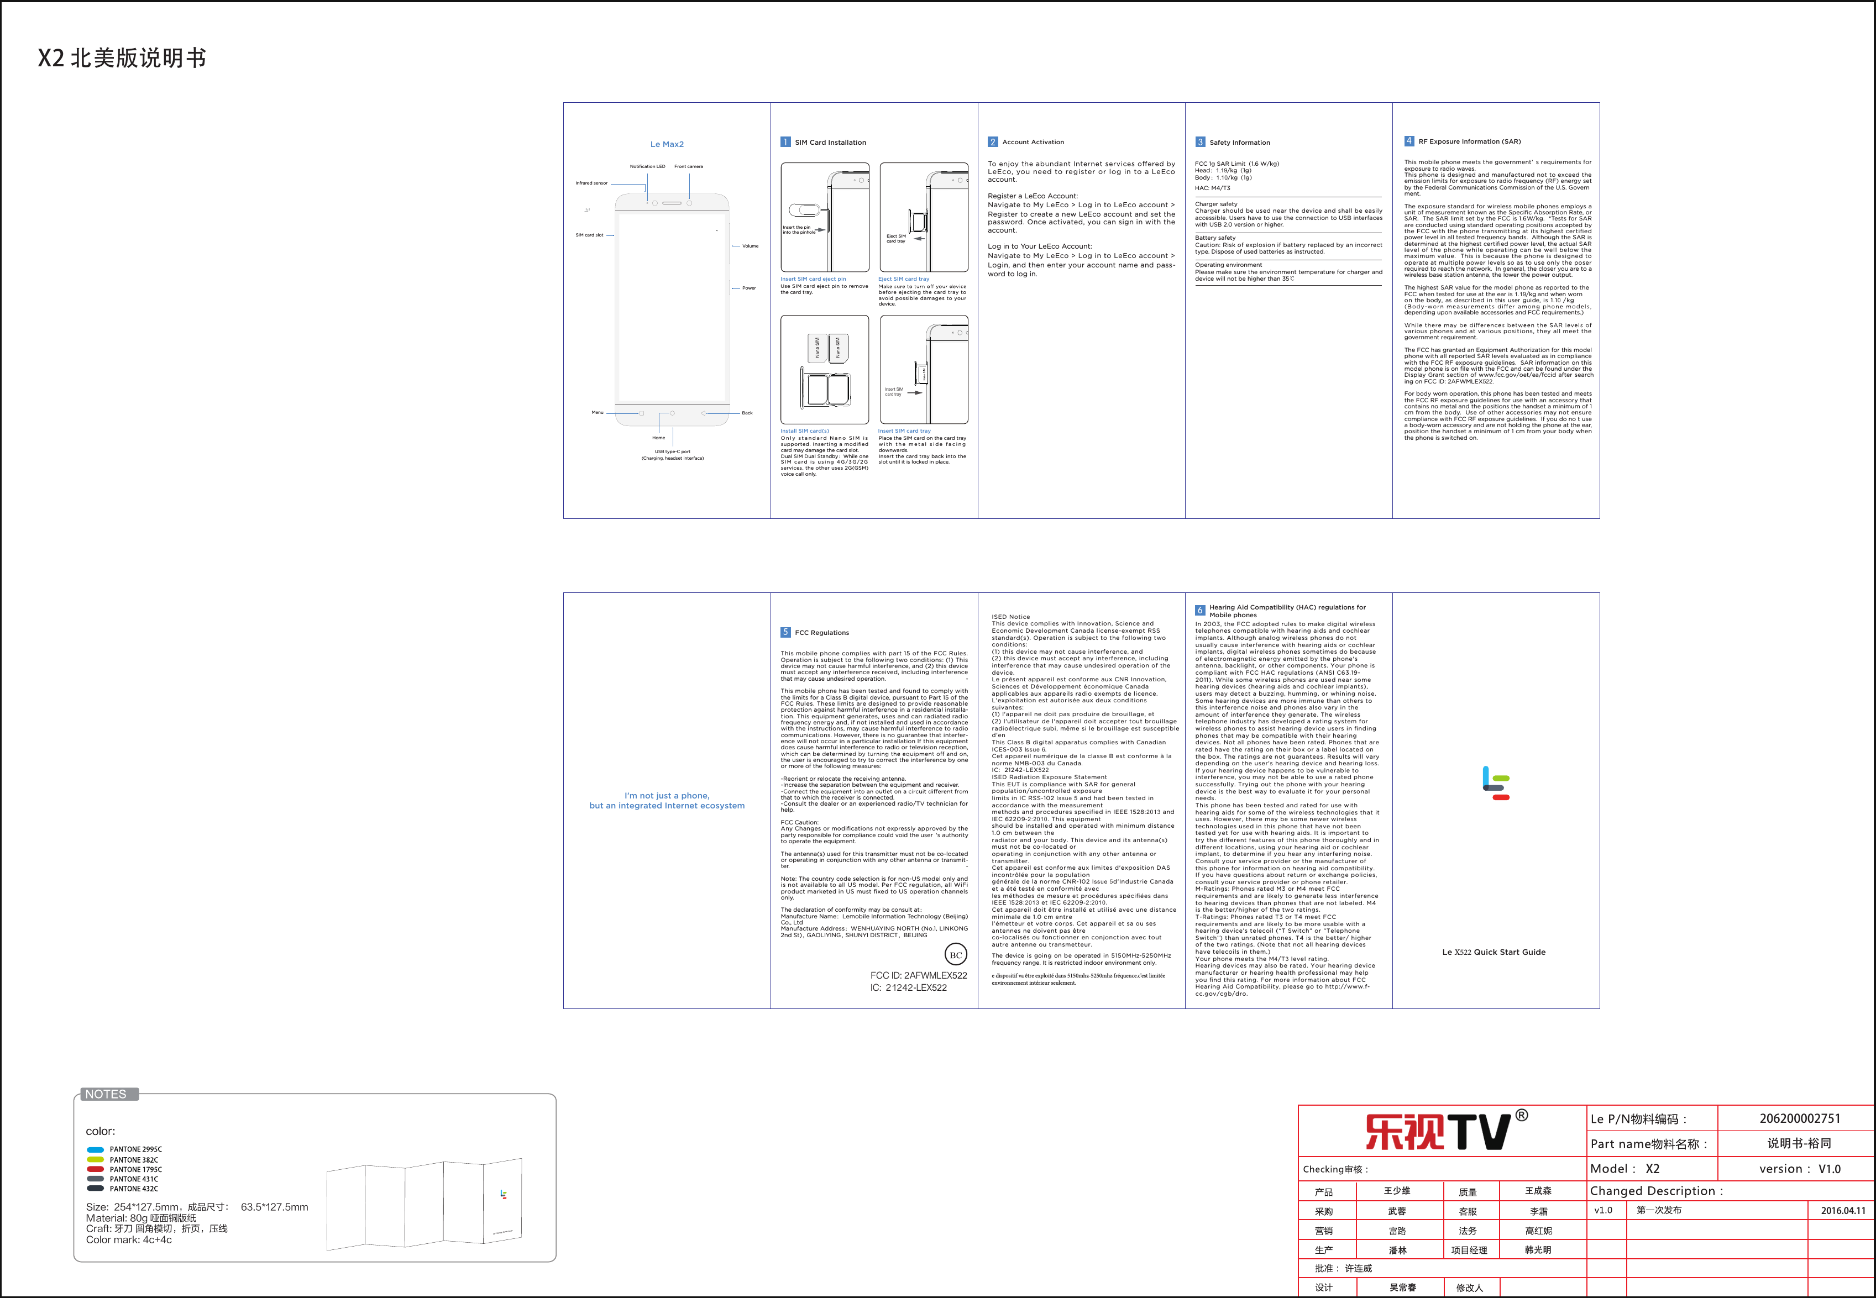Image resolution: width=1876 pixels, height=1298 pixels.
Task: Select the dark PANTONE 432C swatch
Action: [95, 1189]
